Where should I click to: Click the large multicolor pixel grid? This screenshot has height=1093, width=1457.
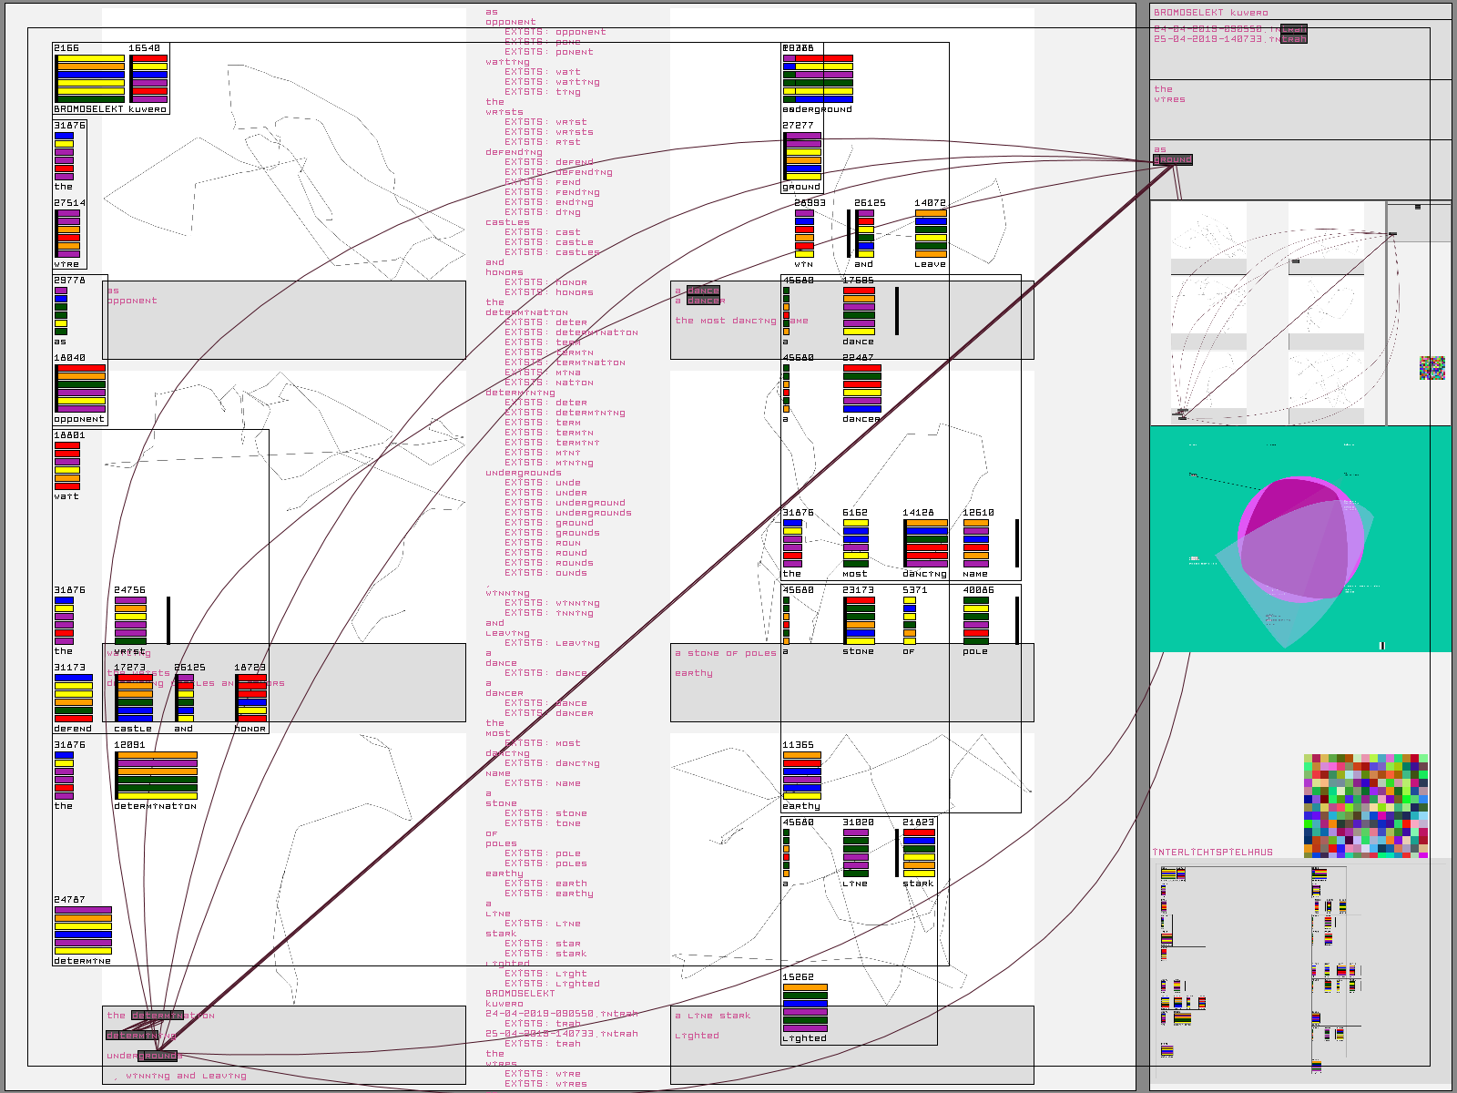[x=1365, y=805]
